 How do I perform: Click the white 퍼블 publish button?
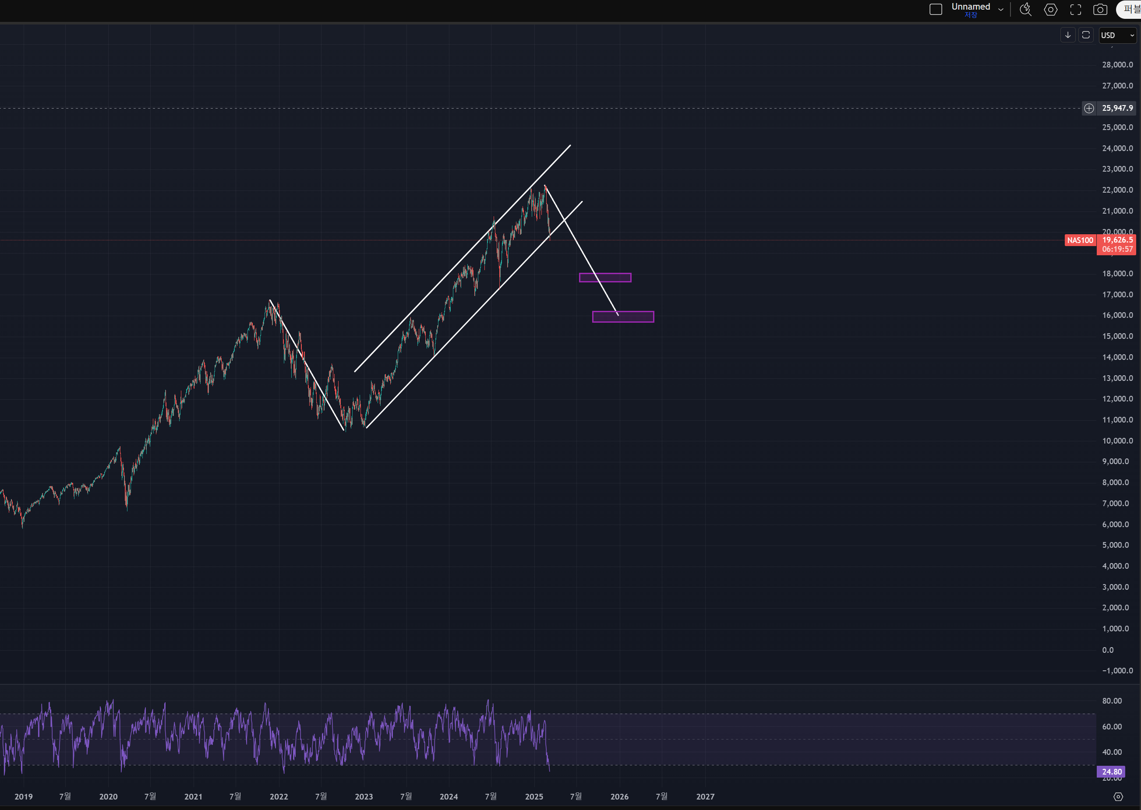click(1129, 10)
